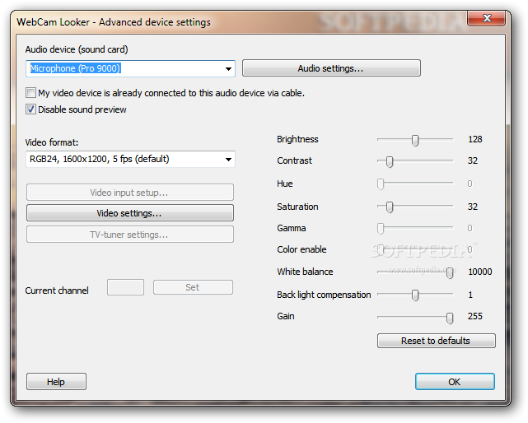Check 'My video device is already connected' checkbox
Viewport: 528px width, 423px height.
[30, 92]
